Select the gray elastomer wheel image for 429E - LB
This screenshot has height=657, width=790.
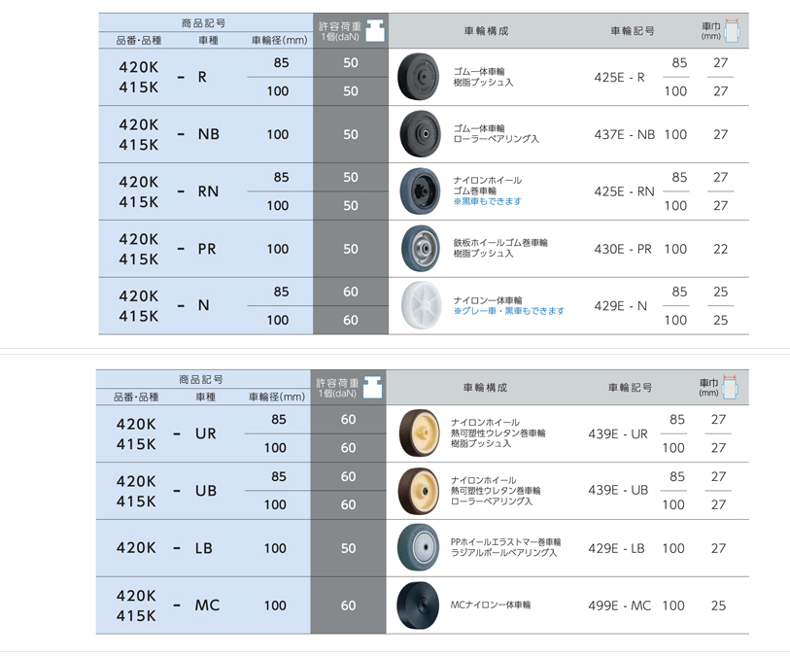tap(418, 548)
